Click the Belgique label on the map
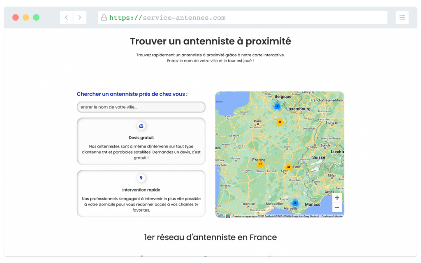This screenshot has height=263, width=421. tap(283, 96)
